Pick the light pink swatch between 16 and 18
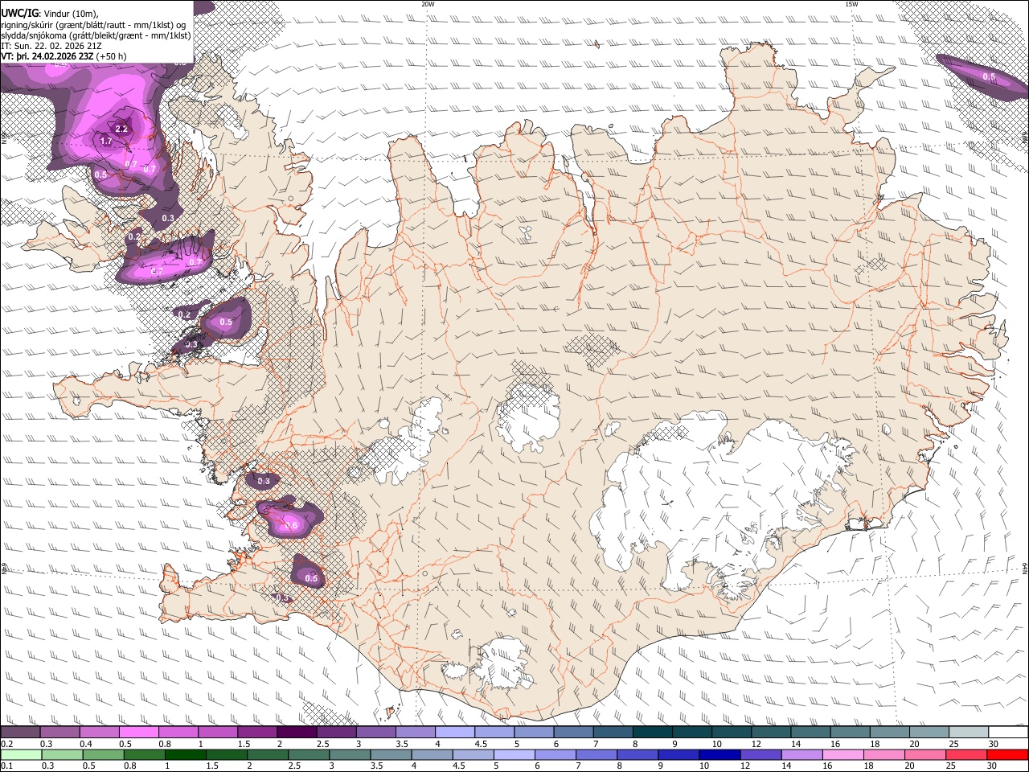This screenshot has height=772, width=1029. (x=844, y=754)
